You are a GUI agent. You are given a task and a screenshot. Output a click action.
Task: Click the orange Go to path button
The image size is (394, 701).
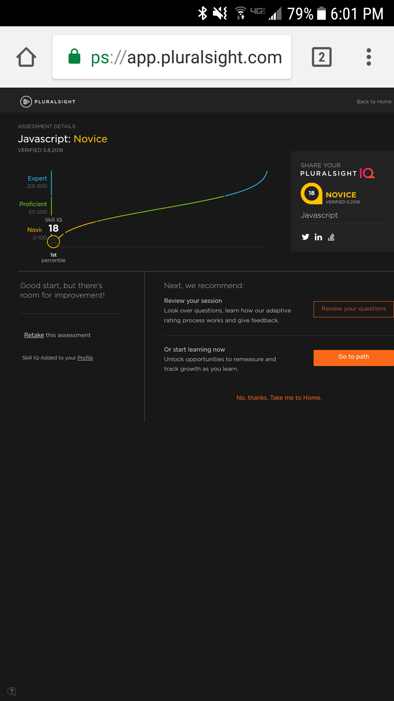pos(354,358)
